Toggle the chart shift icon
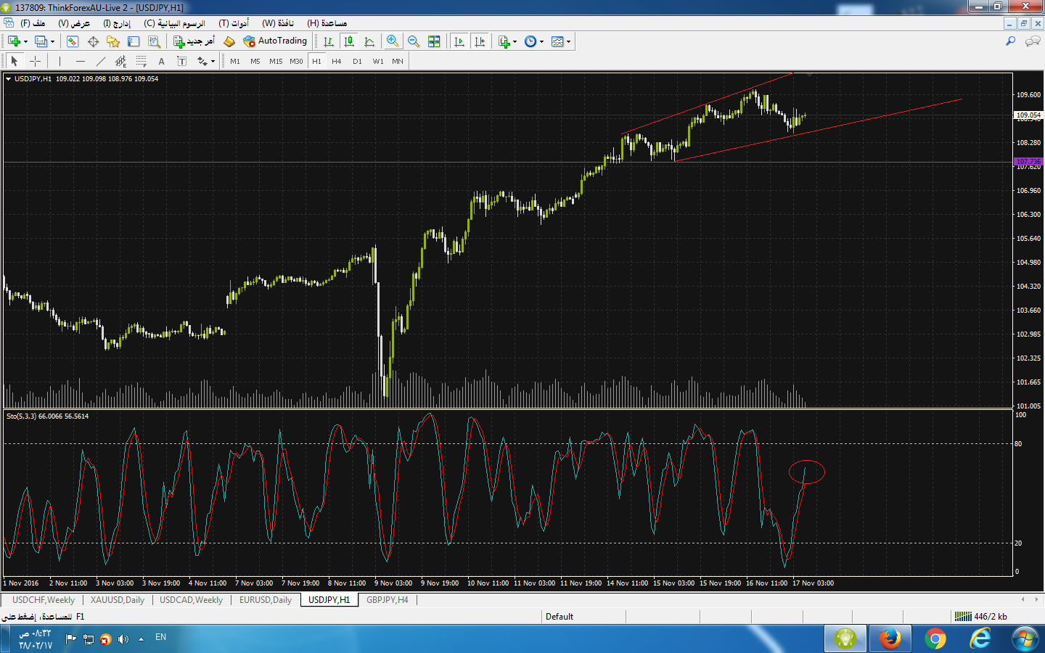The image size is (1045, 653). coord(480,41)
